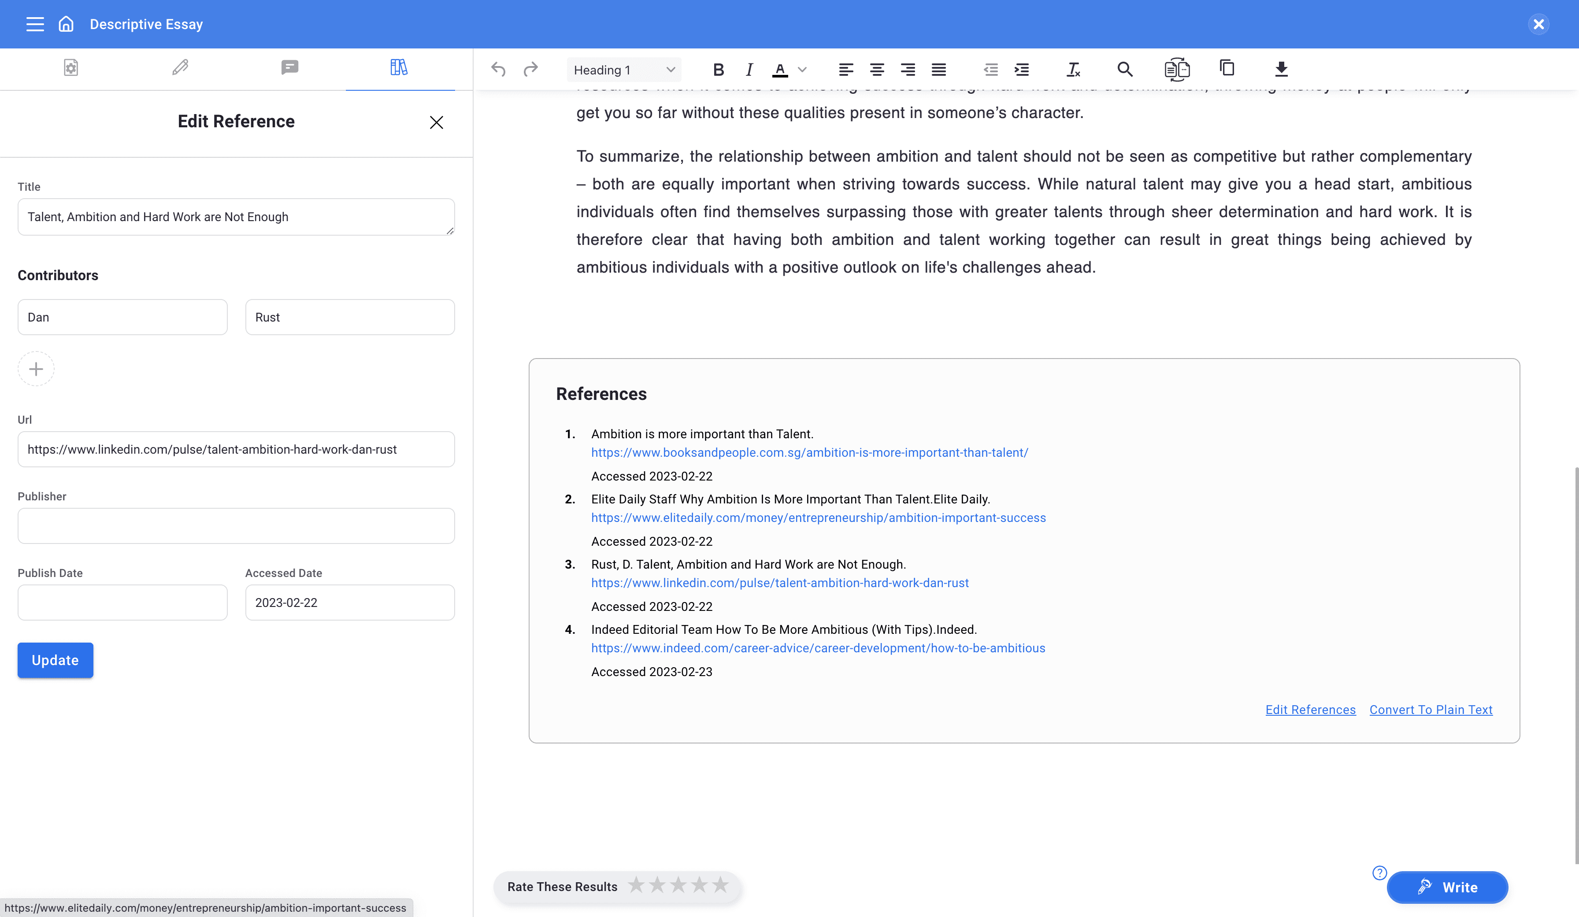This screenshot has width=1579, height=917.
Task: Edit contributor first name Dan
Action: 122,317
